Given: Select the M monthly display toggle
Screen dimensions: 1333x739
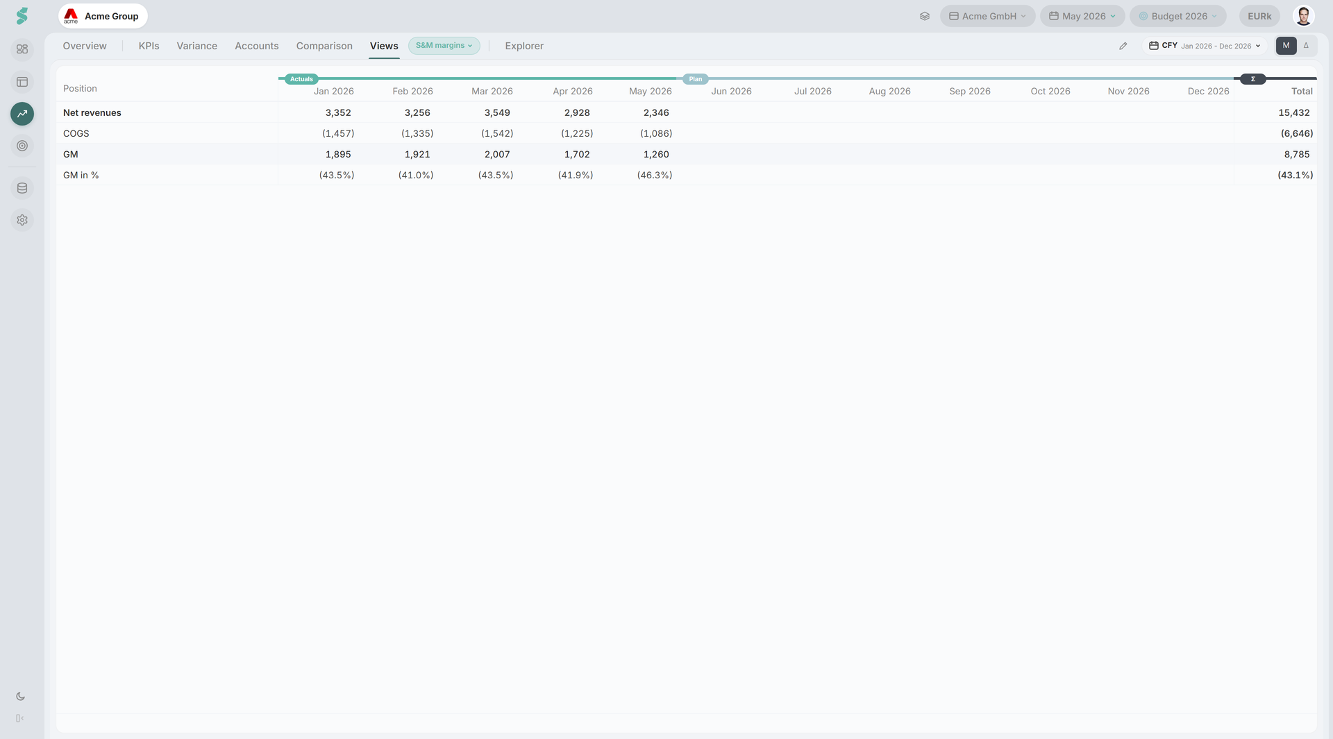Looking at the screenshot, I should (x=1286, y=46).
